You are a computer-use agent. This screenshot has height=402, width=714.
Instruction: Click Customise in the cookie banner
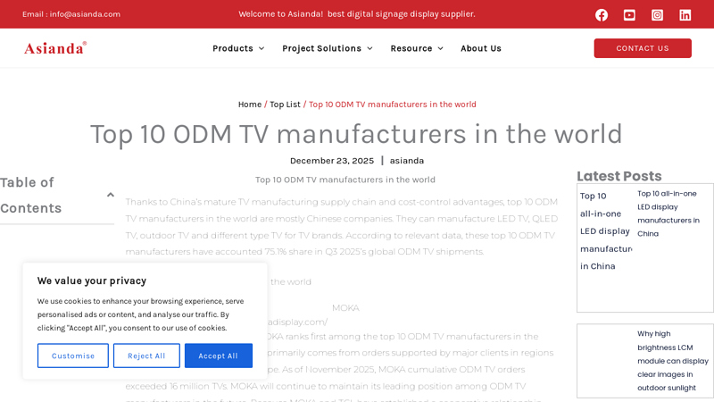(x=73, y=356)
